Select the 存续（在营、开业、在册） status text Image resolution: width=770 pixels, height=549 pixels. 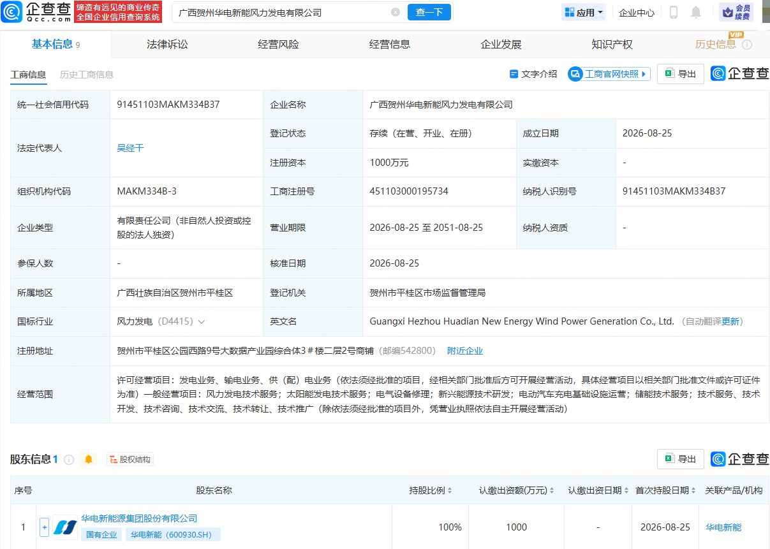tap(420, 133)
